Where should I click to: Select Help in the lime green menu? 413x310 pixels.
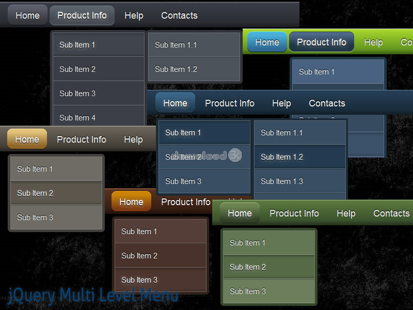click(373, 42)
